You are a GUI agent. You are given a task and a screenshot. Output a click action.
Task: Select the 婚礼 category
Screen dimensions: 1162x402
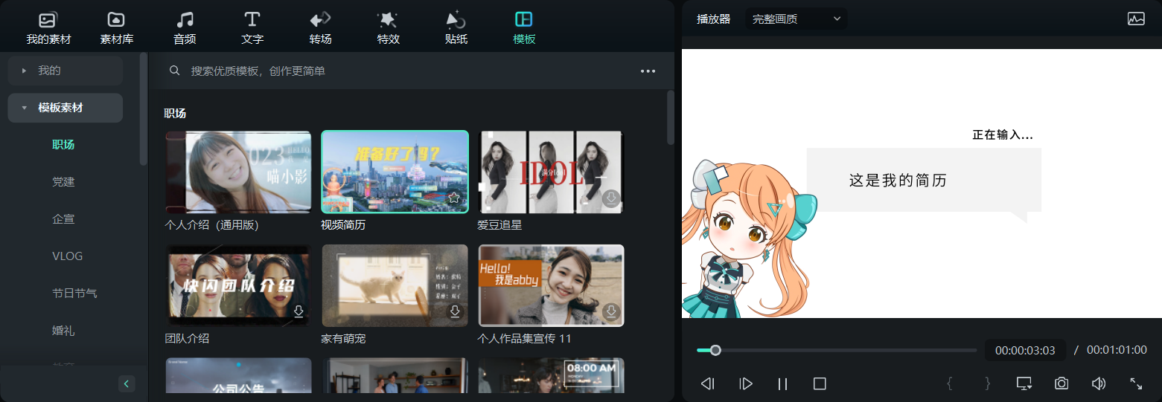(63, 331)
